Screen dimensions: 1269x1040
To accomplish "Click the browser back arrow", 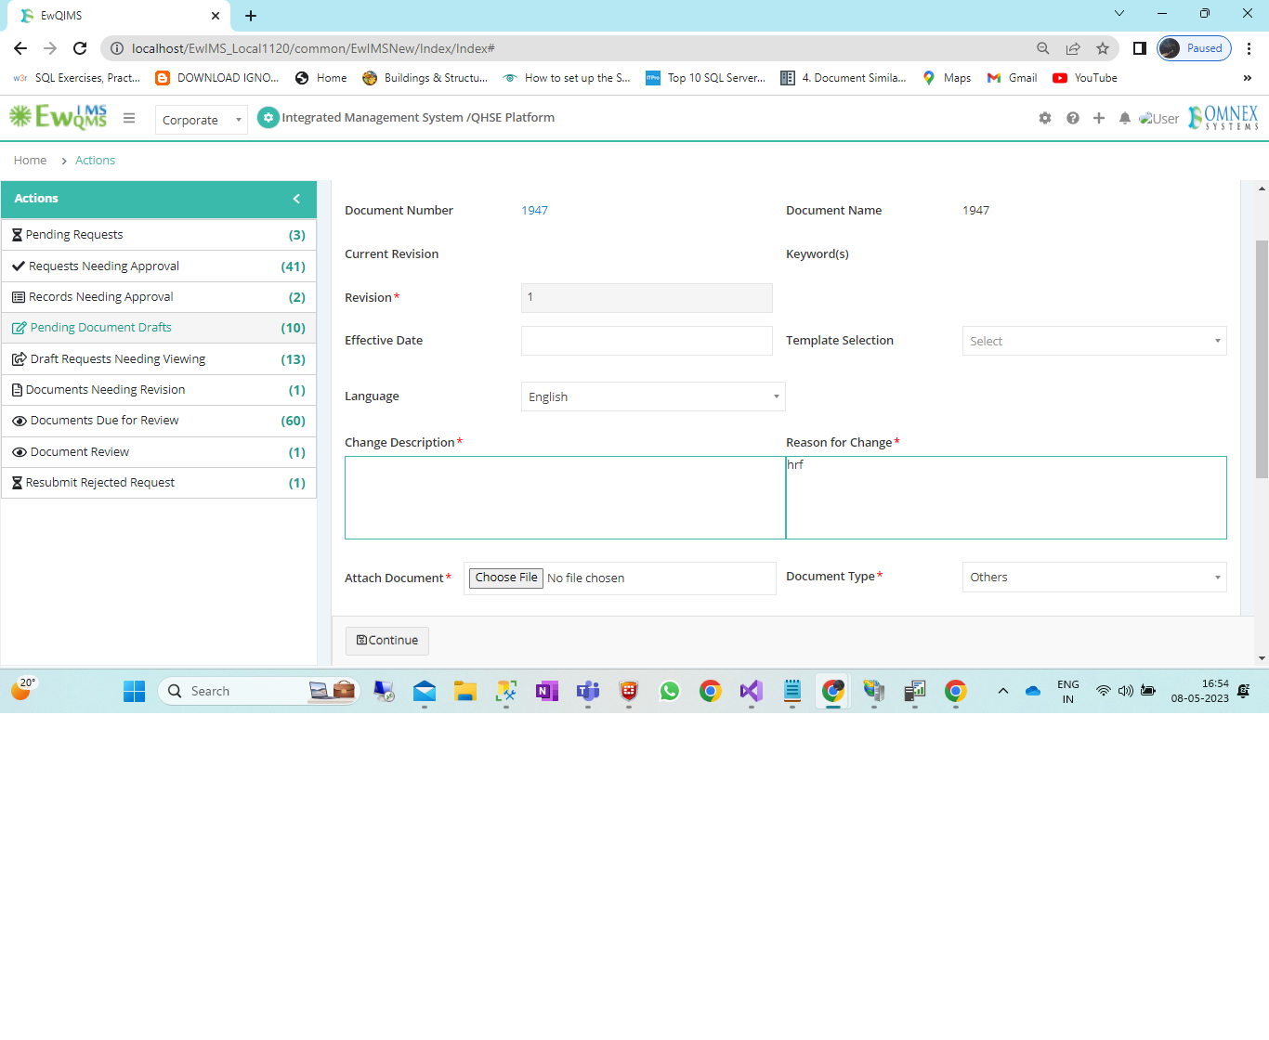I will tap(20, 48).
